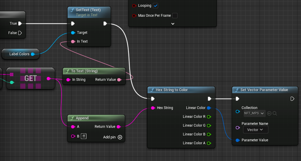Browse to NFT_MPS asset magnifier icon
The image size is (301, 161).
pos(275,113)
